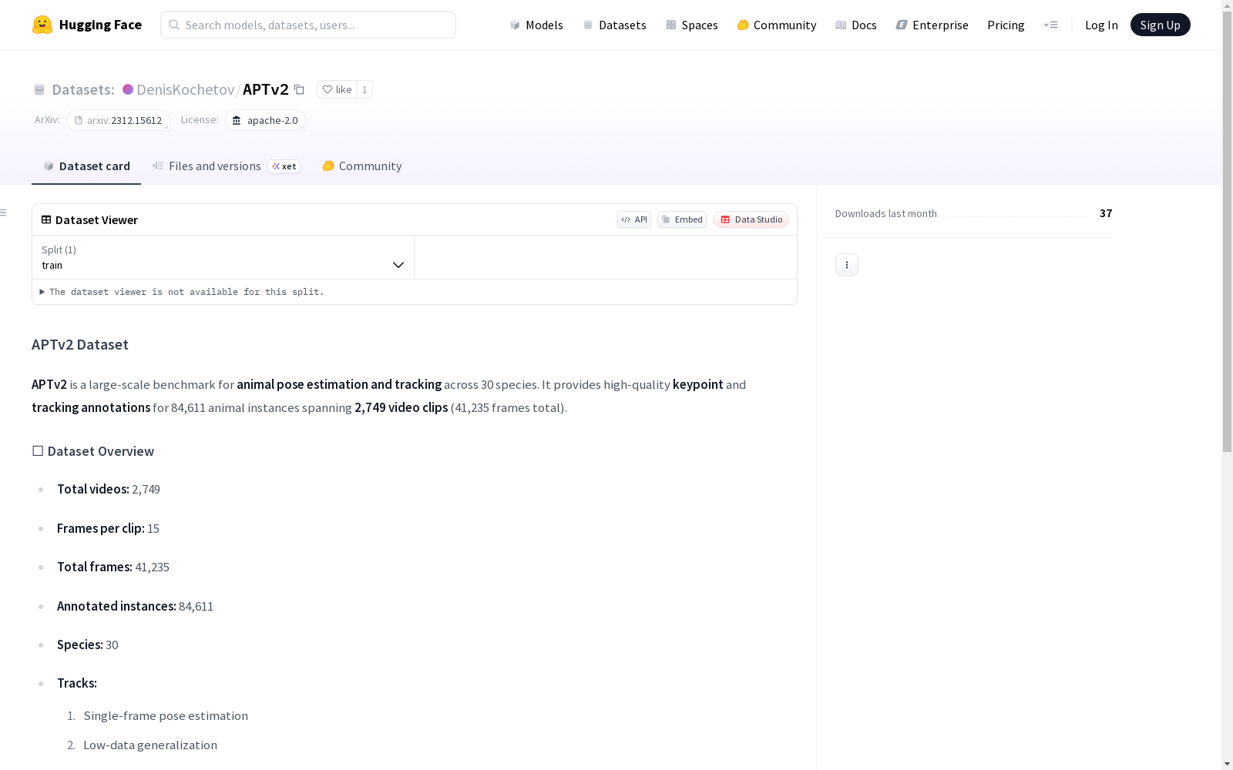The width and height of the screenshot is (1233, 770).
Task: Click the Total videos: 2,749 item
Action: (109, 489)
